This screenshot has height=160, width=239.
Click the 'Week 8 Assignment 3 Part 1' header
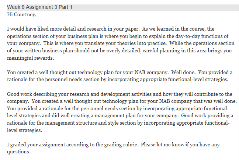pos(39,7)
